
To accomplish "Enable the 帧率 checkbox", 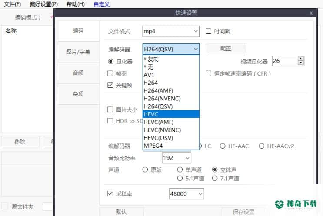I will [x=110, y=73].
